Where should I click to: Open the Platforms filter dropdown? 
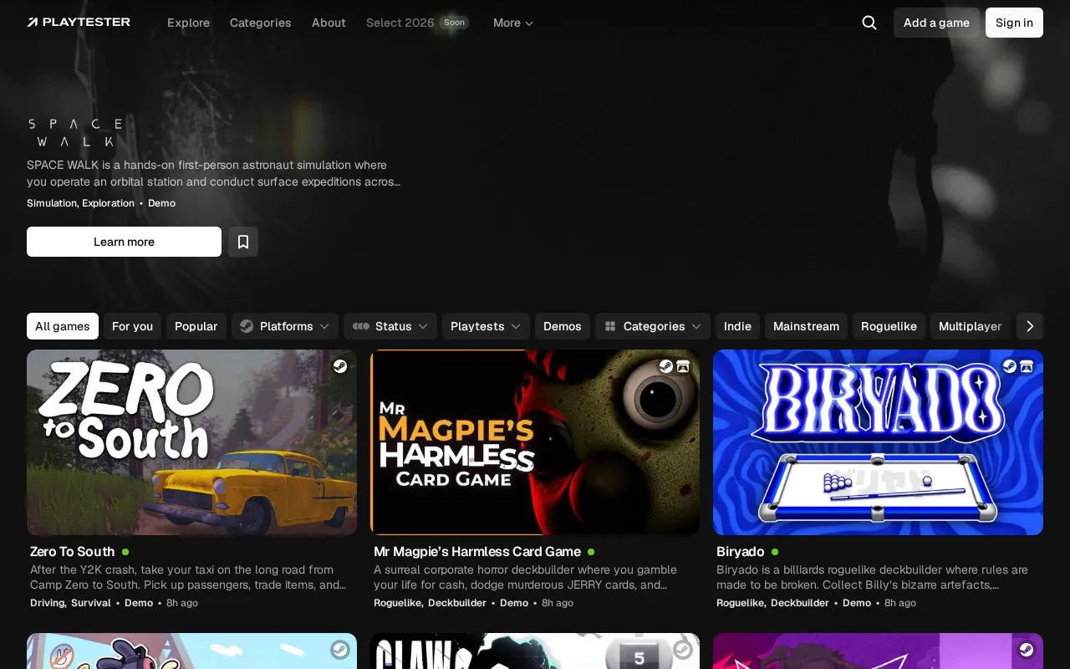285,326
